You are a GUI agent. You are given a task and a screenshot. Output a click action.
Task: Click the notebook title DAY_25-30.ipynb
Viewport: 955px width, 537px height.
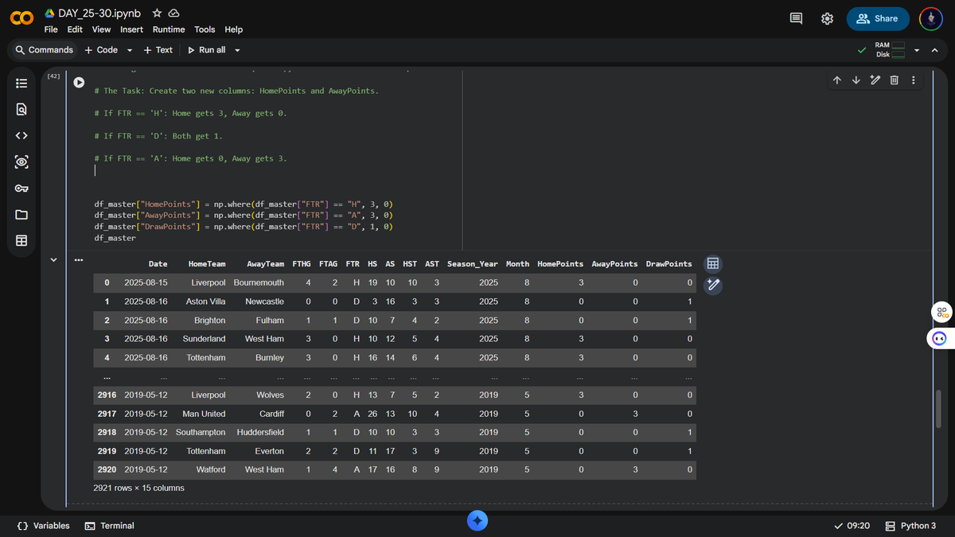[99, 14]
